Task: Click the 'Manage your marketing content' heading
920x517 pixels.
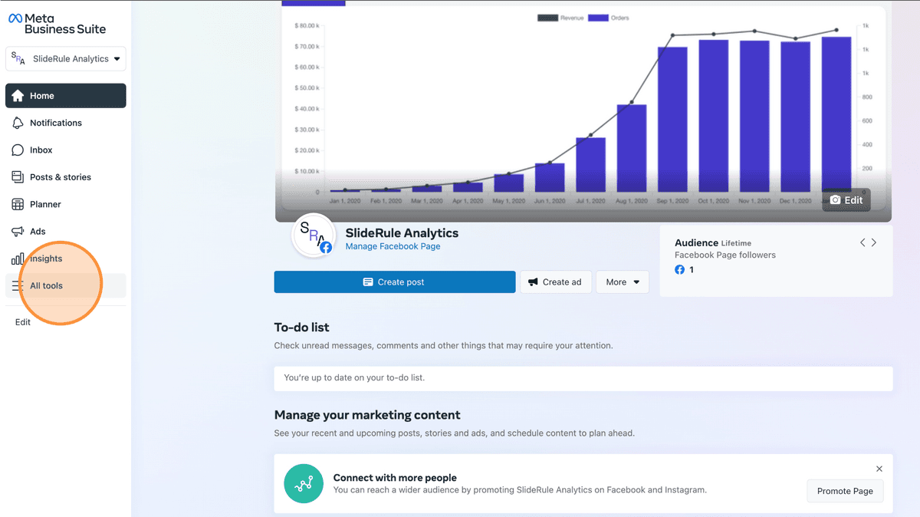Action: [367, 415]
